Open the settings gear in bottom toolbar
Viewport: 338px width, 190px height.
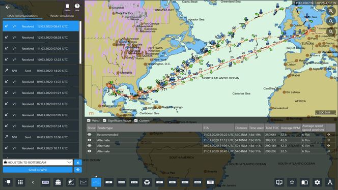tap(317, 182)
